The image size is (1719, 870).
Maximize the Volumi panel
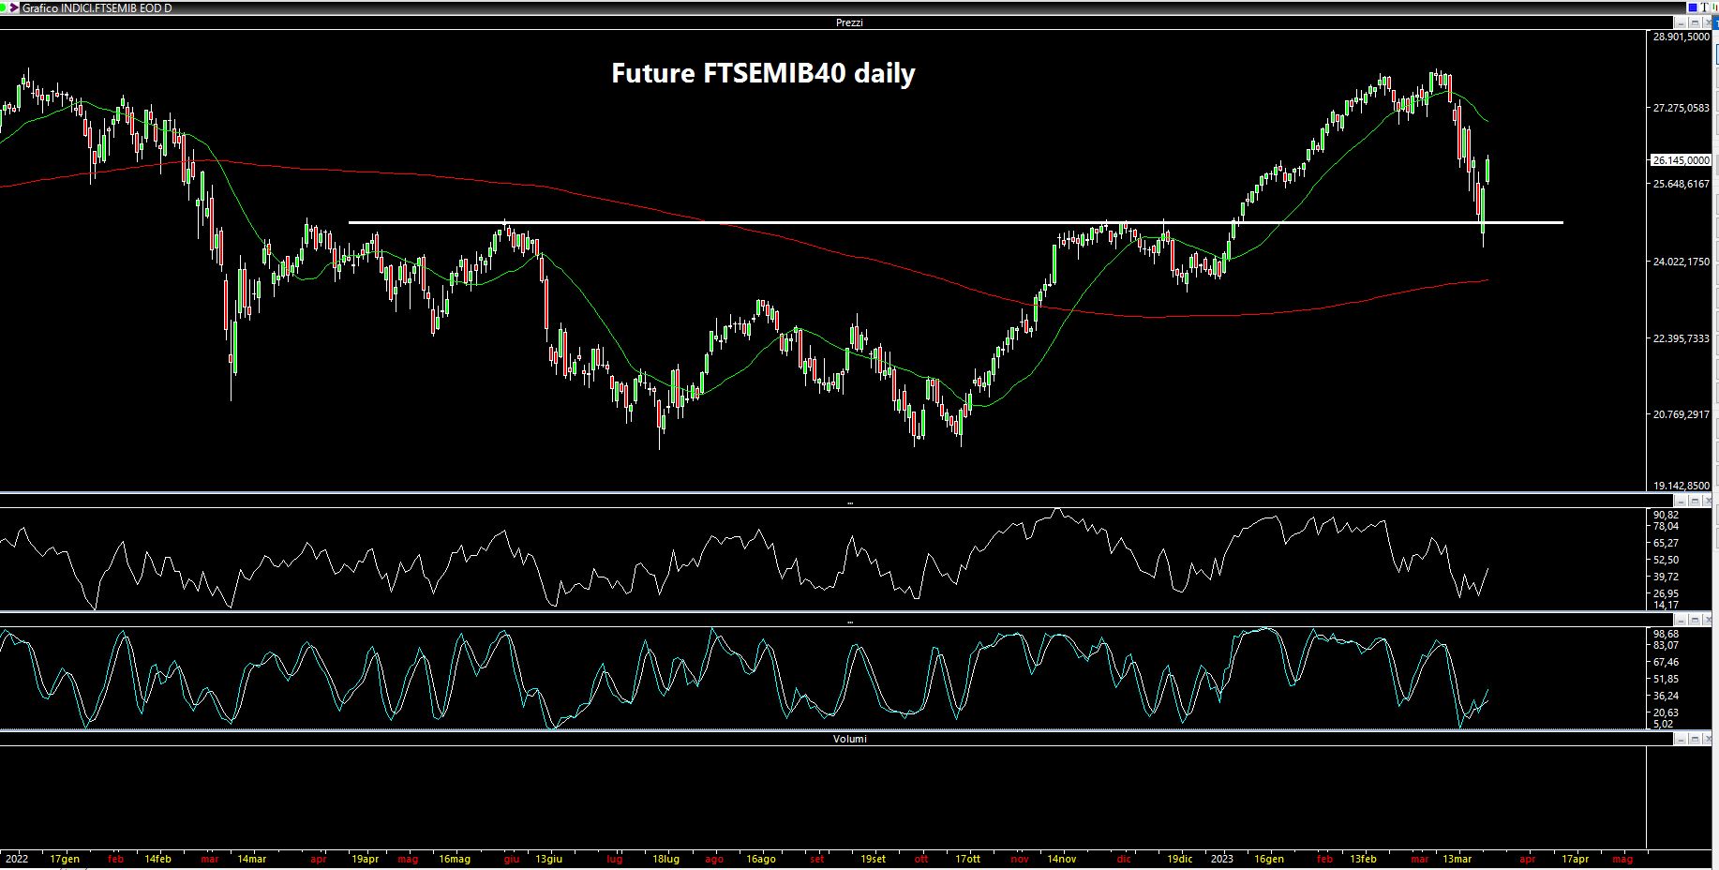(x=1695, y=739)
